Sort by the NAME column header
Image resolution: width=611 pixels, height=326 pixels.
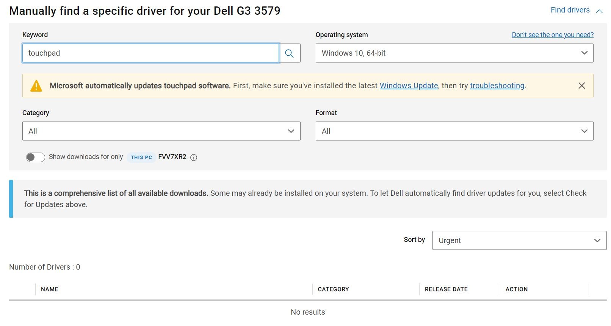[50, 289]
